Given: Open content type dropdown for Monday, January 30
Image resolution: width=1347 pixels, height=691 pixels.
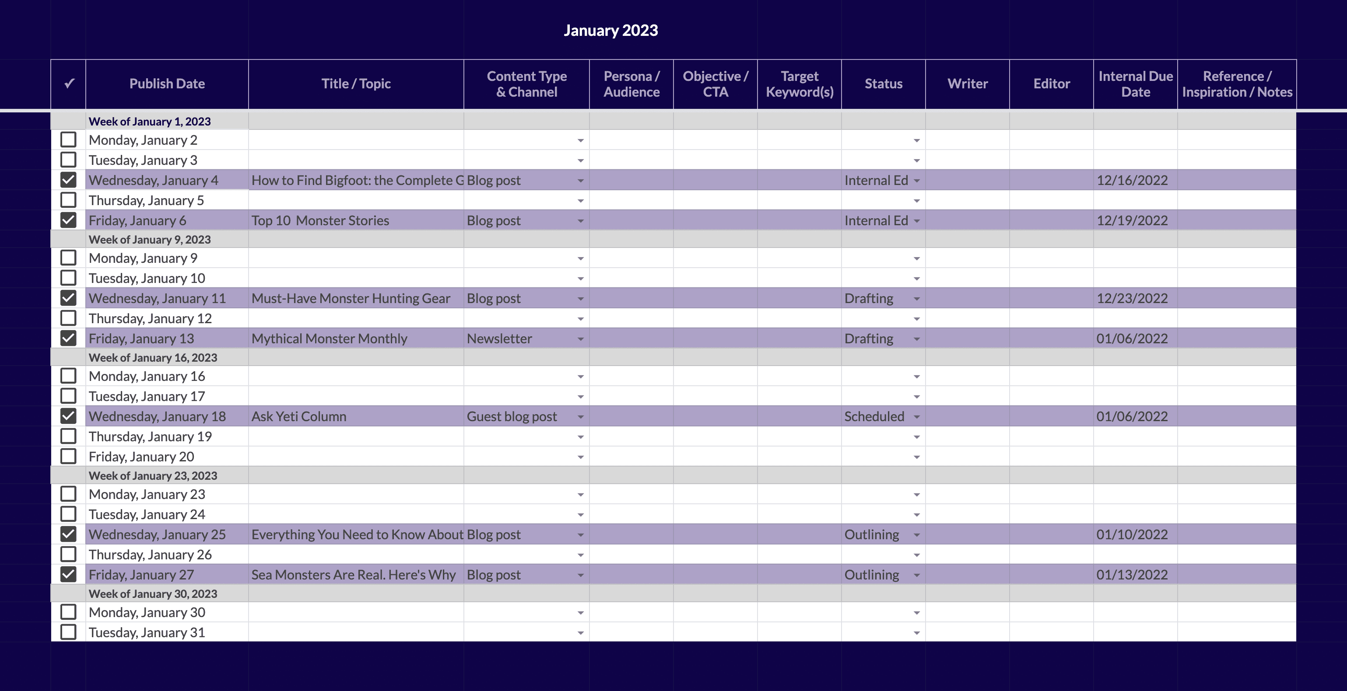Looking at the screenshot, I should pyautogui.click(x=580, y=613).
